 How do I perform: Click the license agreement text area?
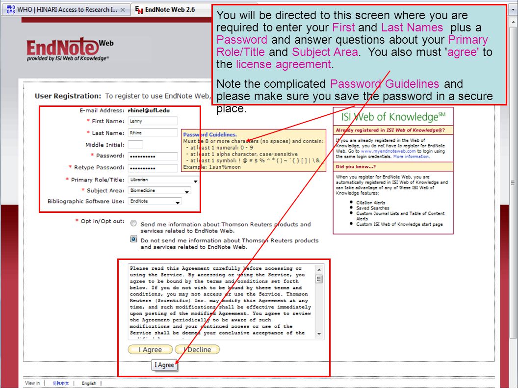click(x=221, y=302)
